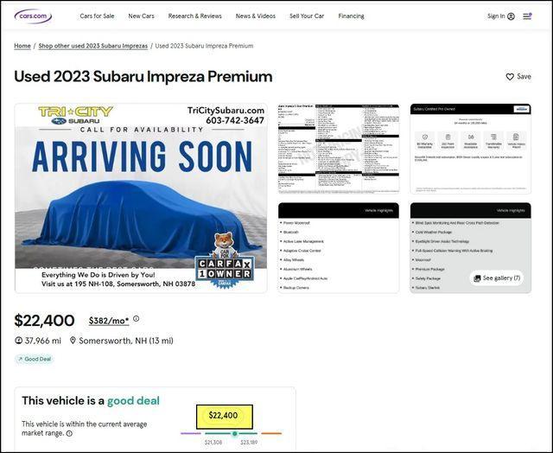
Task: Click info icon beside market range text
Action: pyautogui.click(x=69, y=433)
